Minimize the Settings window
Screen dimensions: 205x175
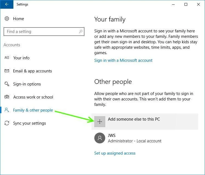(x=173, y=4)
